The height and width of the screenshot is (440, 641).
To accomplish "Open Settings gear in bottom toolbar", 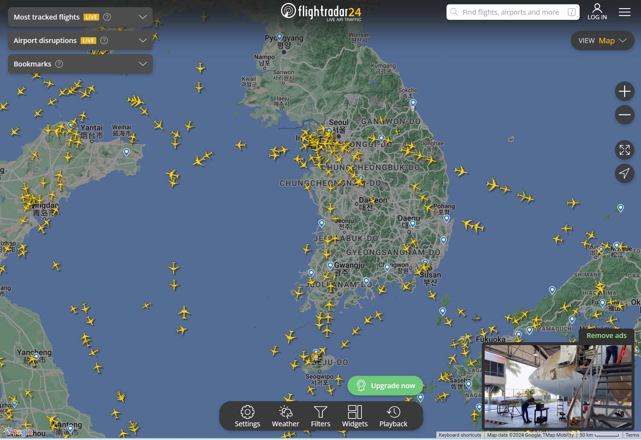I will (247, 416).
